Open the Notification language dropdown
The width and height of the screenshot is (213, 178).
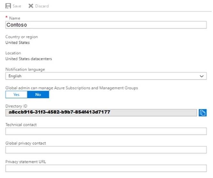point(106,76)
